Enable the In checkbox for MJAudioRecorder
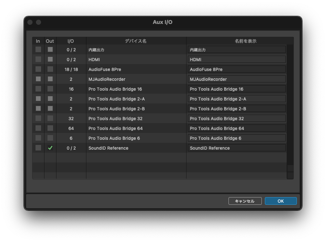 39,79
